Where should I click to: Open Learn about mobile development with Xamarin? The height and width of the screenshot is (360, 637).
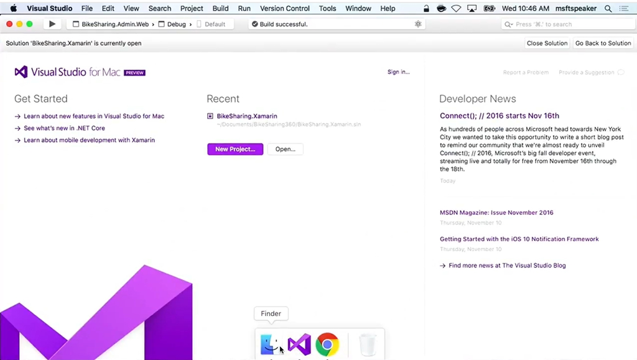(89, 140)
